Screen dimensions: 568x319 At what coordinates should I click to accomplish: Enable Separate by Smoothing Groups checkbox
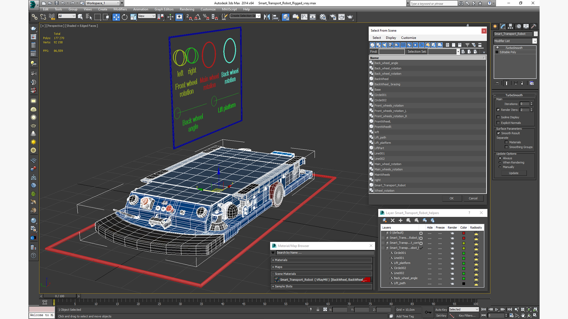coord(506,147)
